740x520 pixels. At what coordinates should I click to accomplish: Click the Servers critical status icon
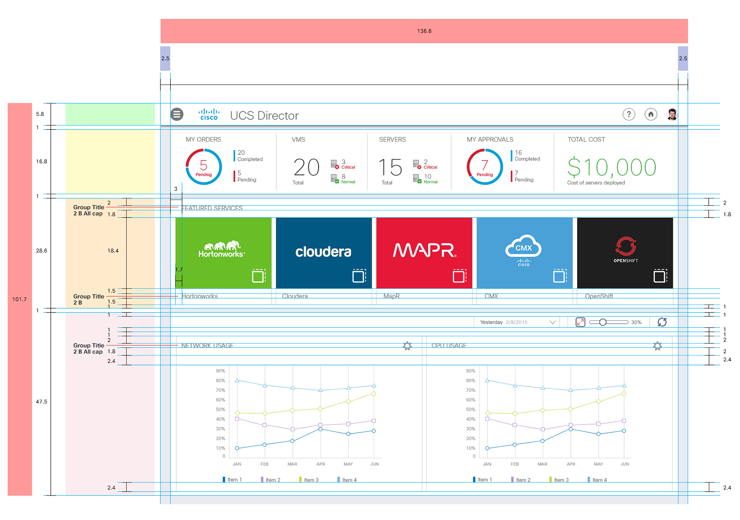[417, 164]
